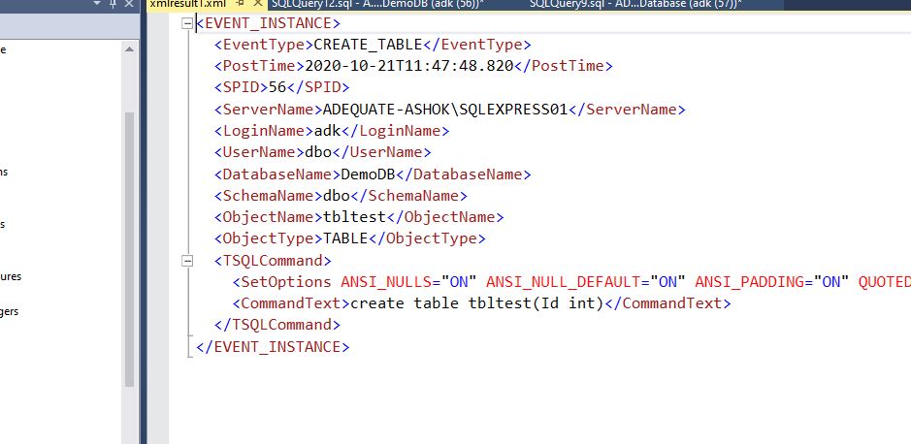
Task: Click the adk login name value
Action: (x=327, y=131)
